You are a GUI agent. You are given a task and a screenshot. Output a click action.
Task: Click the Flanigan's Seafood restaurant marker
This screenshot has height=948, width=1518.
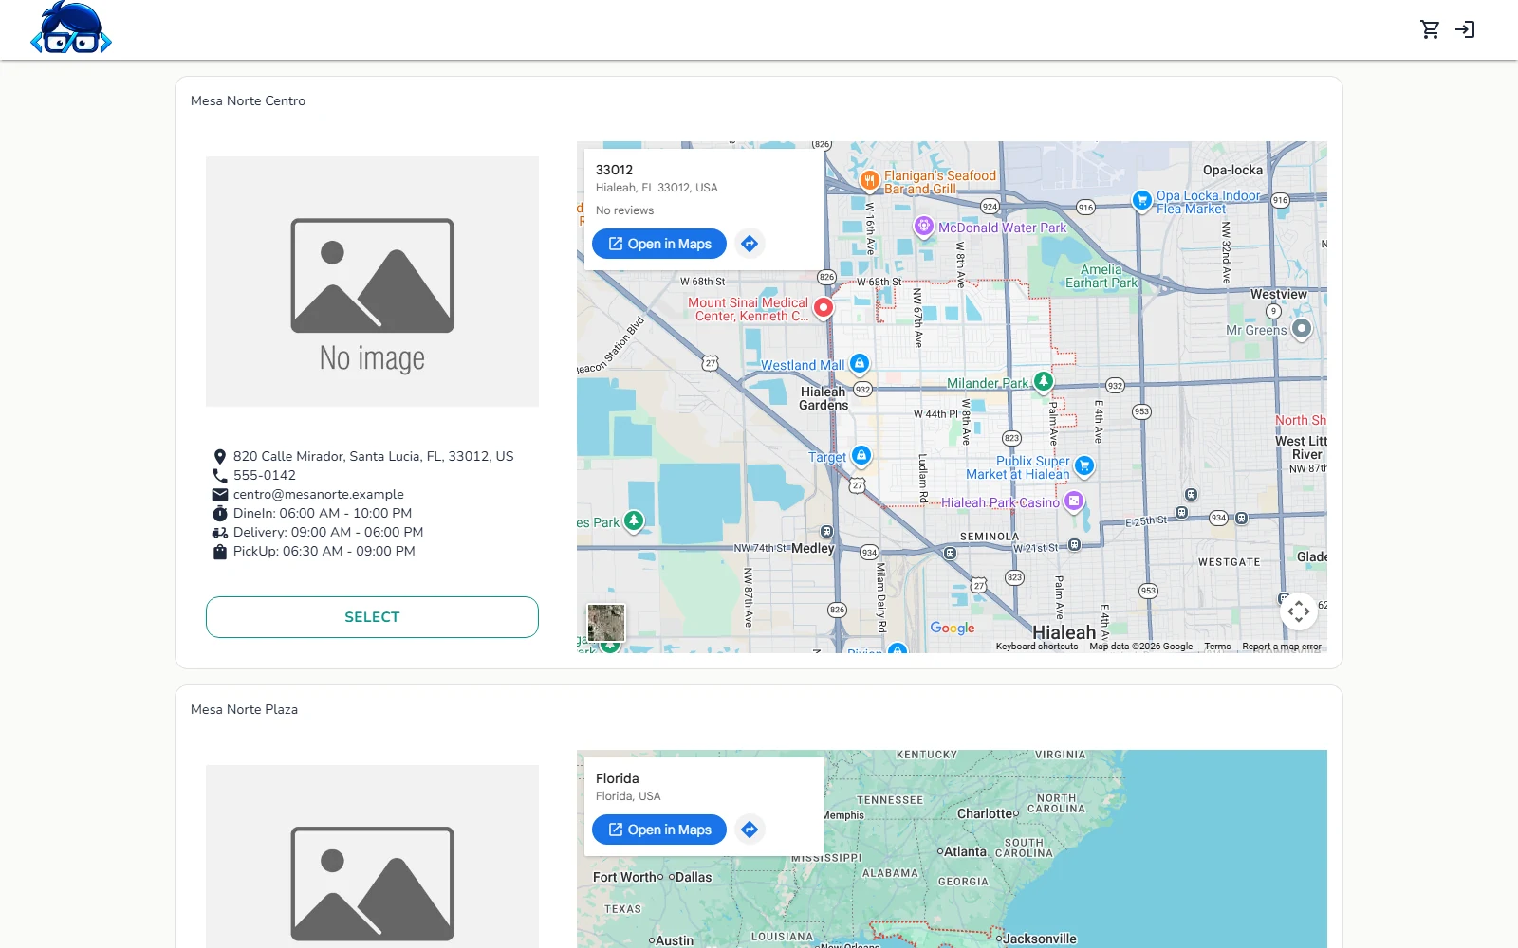coord(869,180)
